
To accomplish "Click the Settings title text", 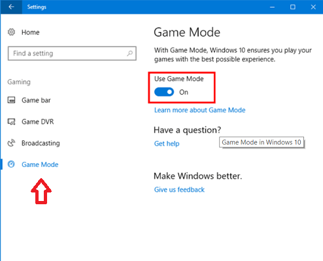I will click(37, 7).
